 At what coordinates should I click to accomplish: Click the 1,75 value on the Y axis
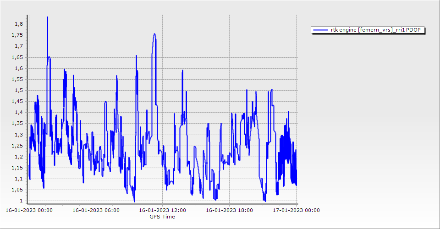pyautogui.click(x=17, y=35)
